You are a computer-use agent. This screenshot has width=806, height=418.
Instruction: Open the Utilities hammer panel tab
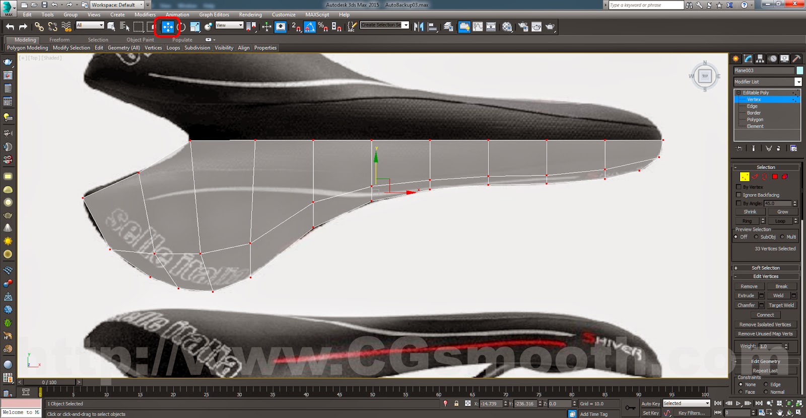tap(796, 59)
